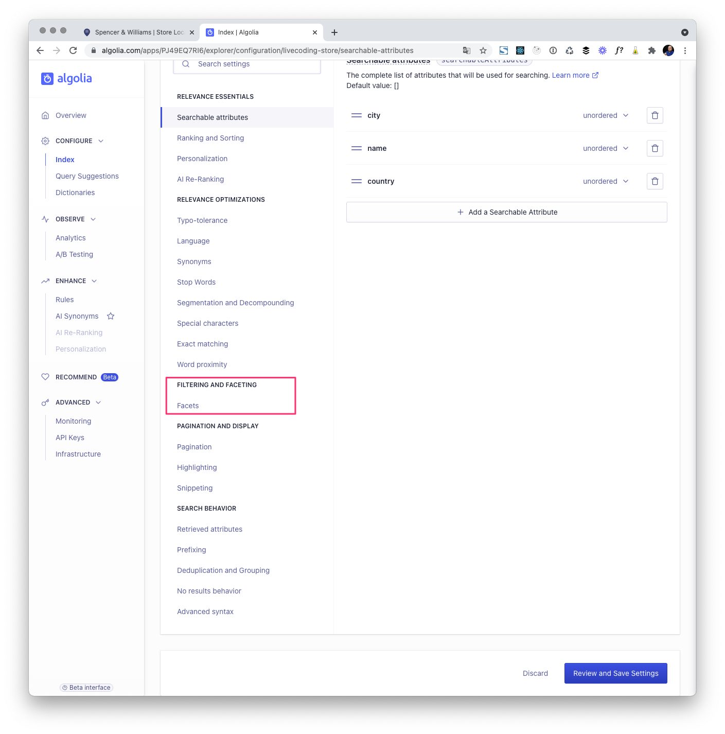Delete the country searchable attribute

click(655, 181)
